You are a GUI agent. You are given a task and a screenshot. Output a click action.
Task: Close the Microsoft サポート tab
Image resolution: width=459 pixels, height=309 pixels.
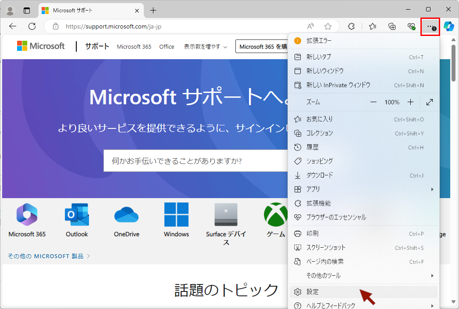(x=137, y=11)
